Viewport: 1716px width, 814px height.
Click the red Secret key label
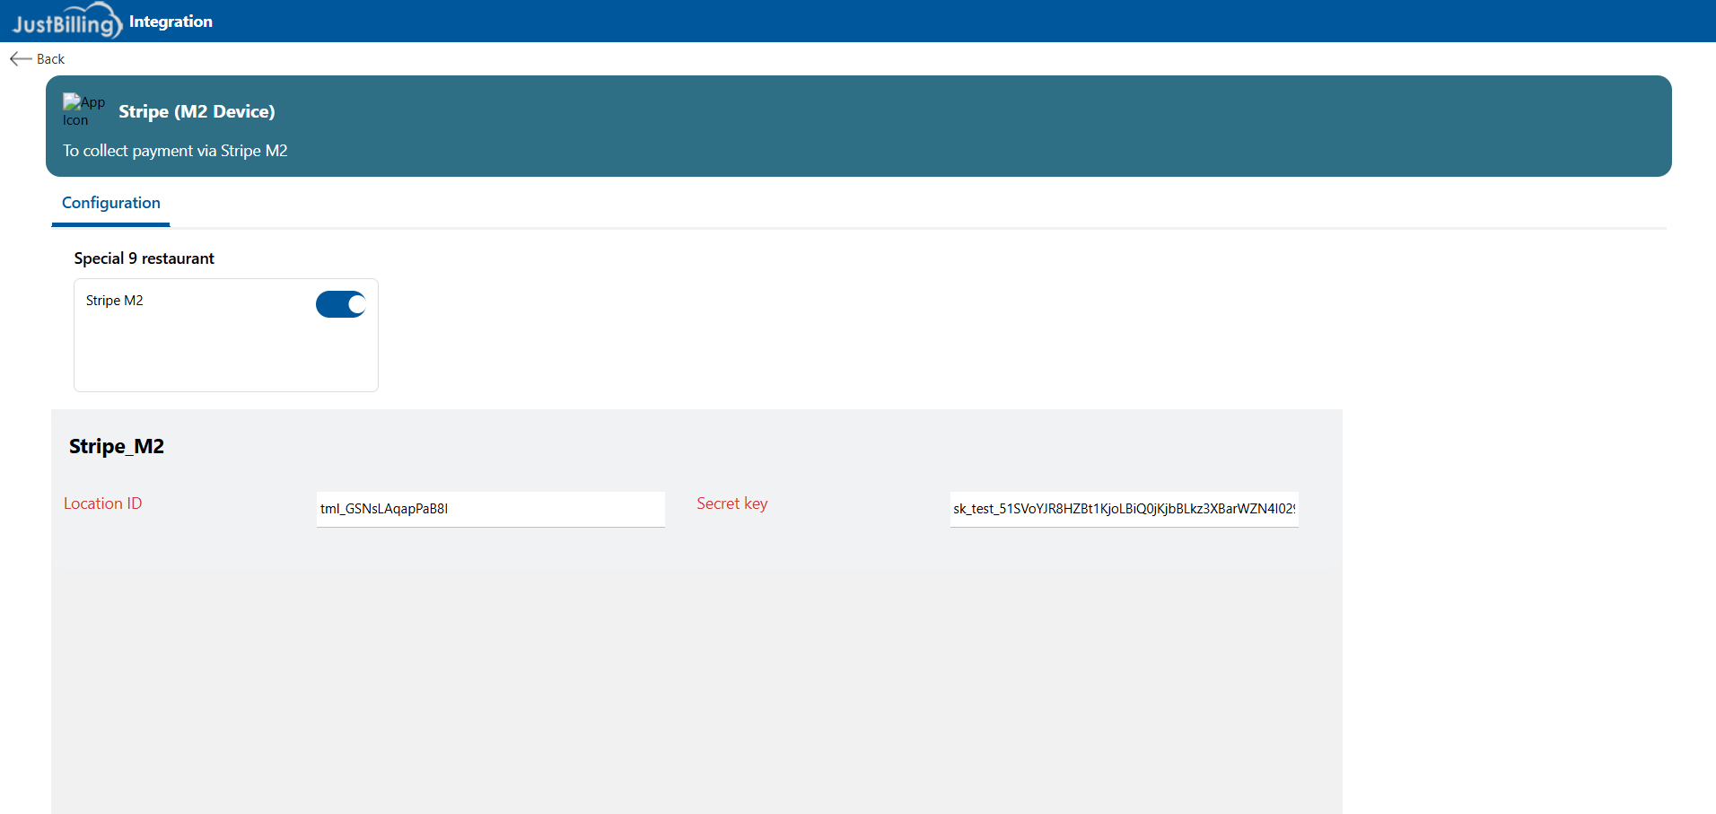point(731,503)
